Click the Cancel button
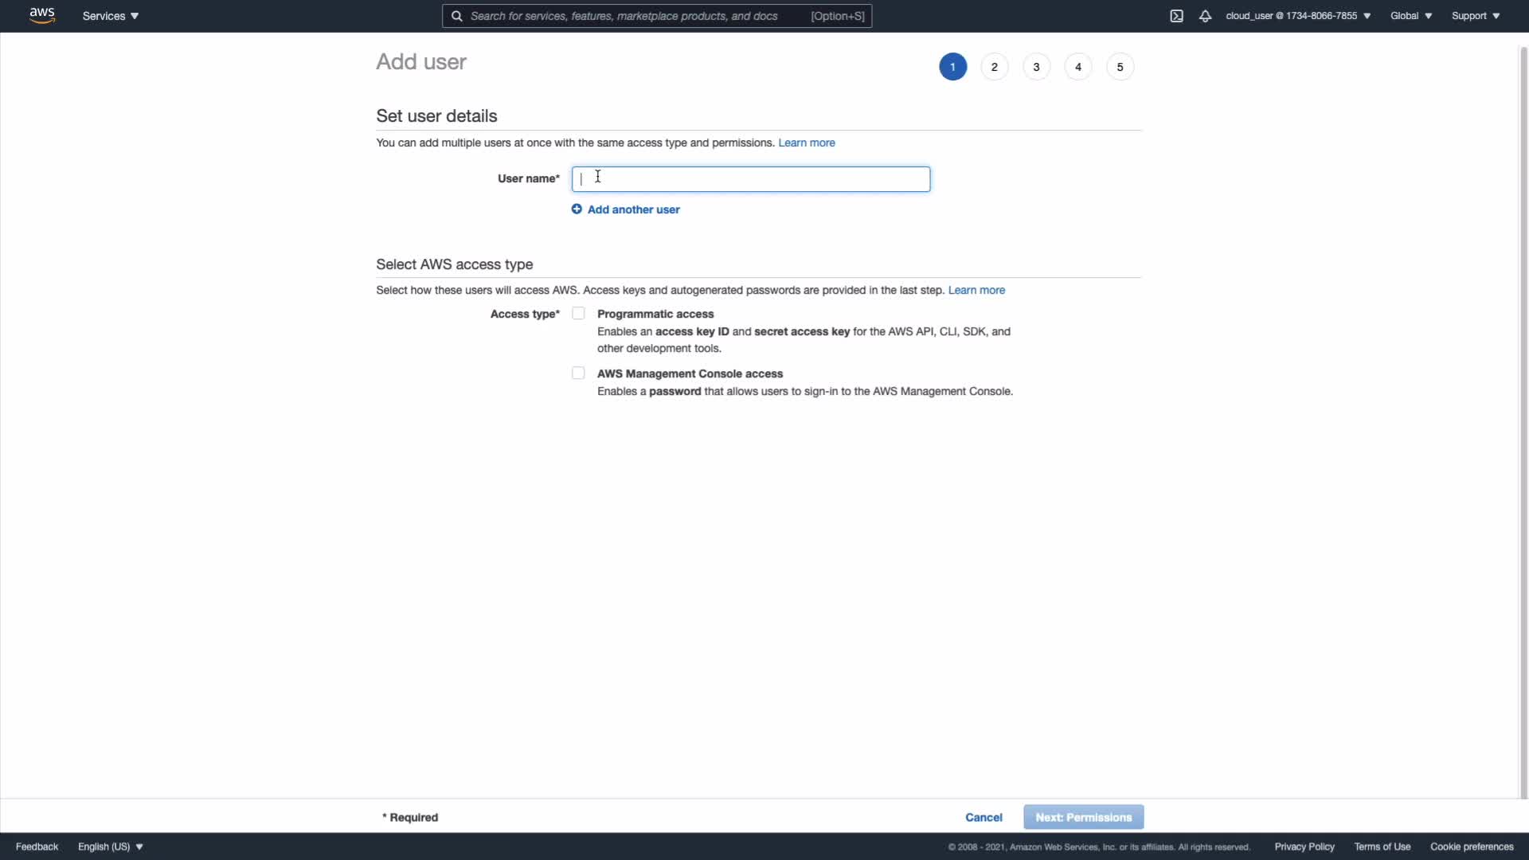The height and width of the screenshot is (860, 1529). [x=983, y=817]
